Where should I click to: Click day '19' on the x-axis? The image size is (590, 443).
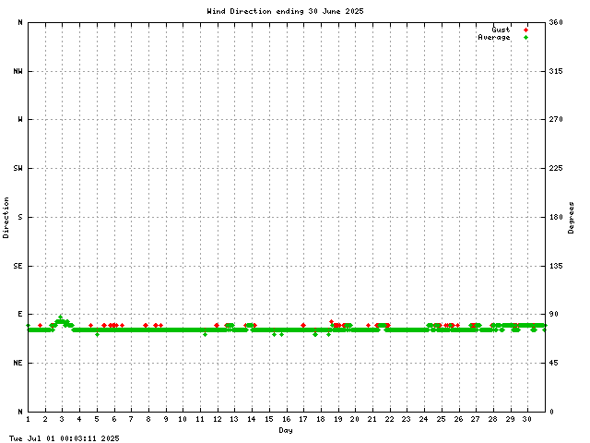click(x=337, y=419)
